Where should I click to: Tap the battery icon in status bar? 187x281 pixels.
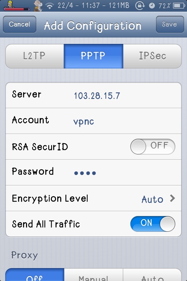click(x=179, y=6)
